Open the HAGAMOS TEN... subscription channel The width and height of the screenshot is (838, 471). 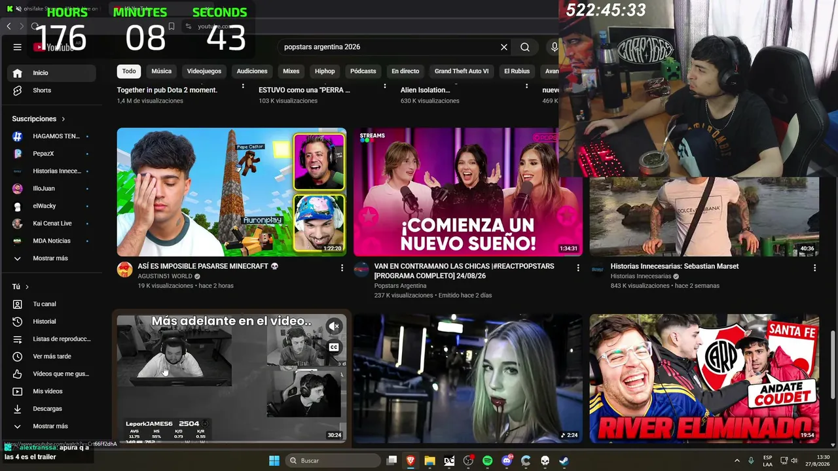[51, 136]
